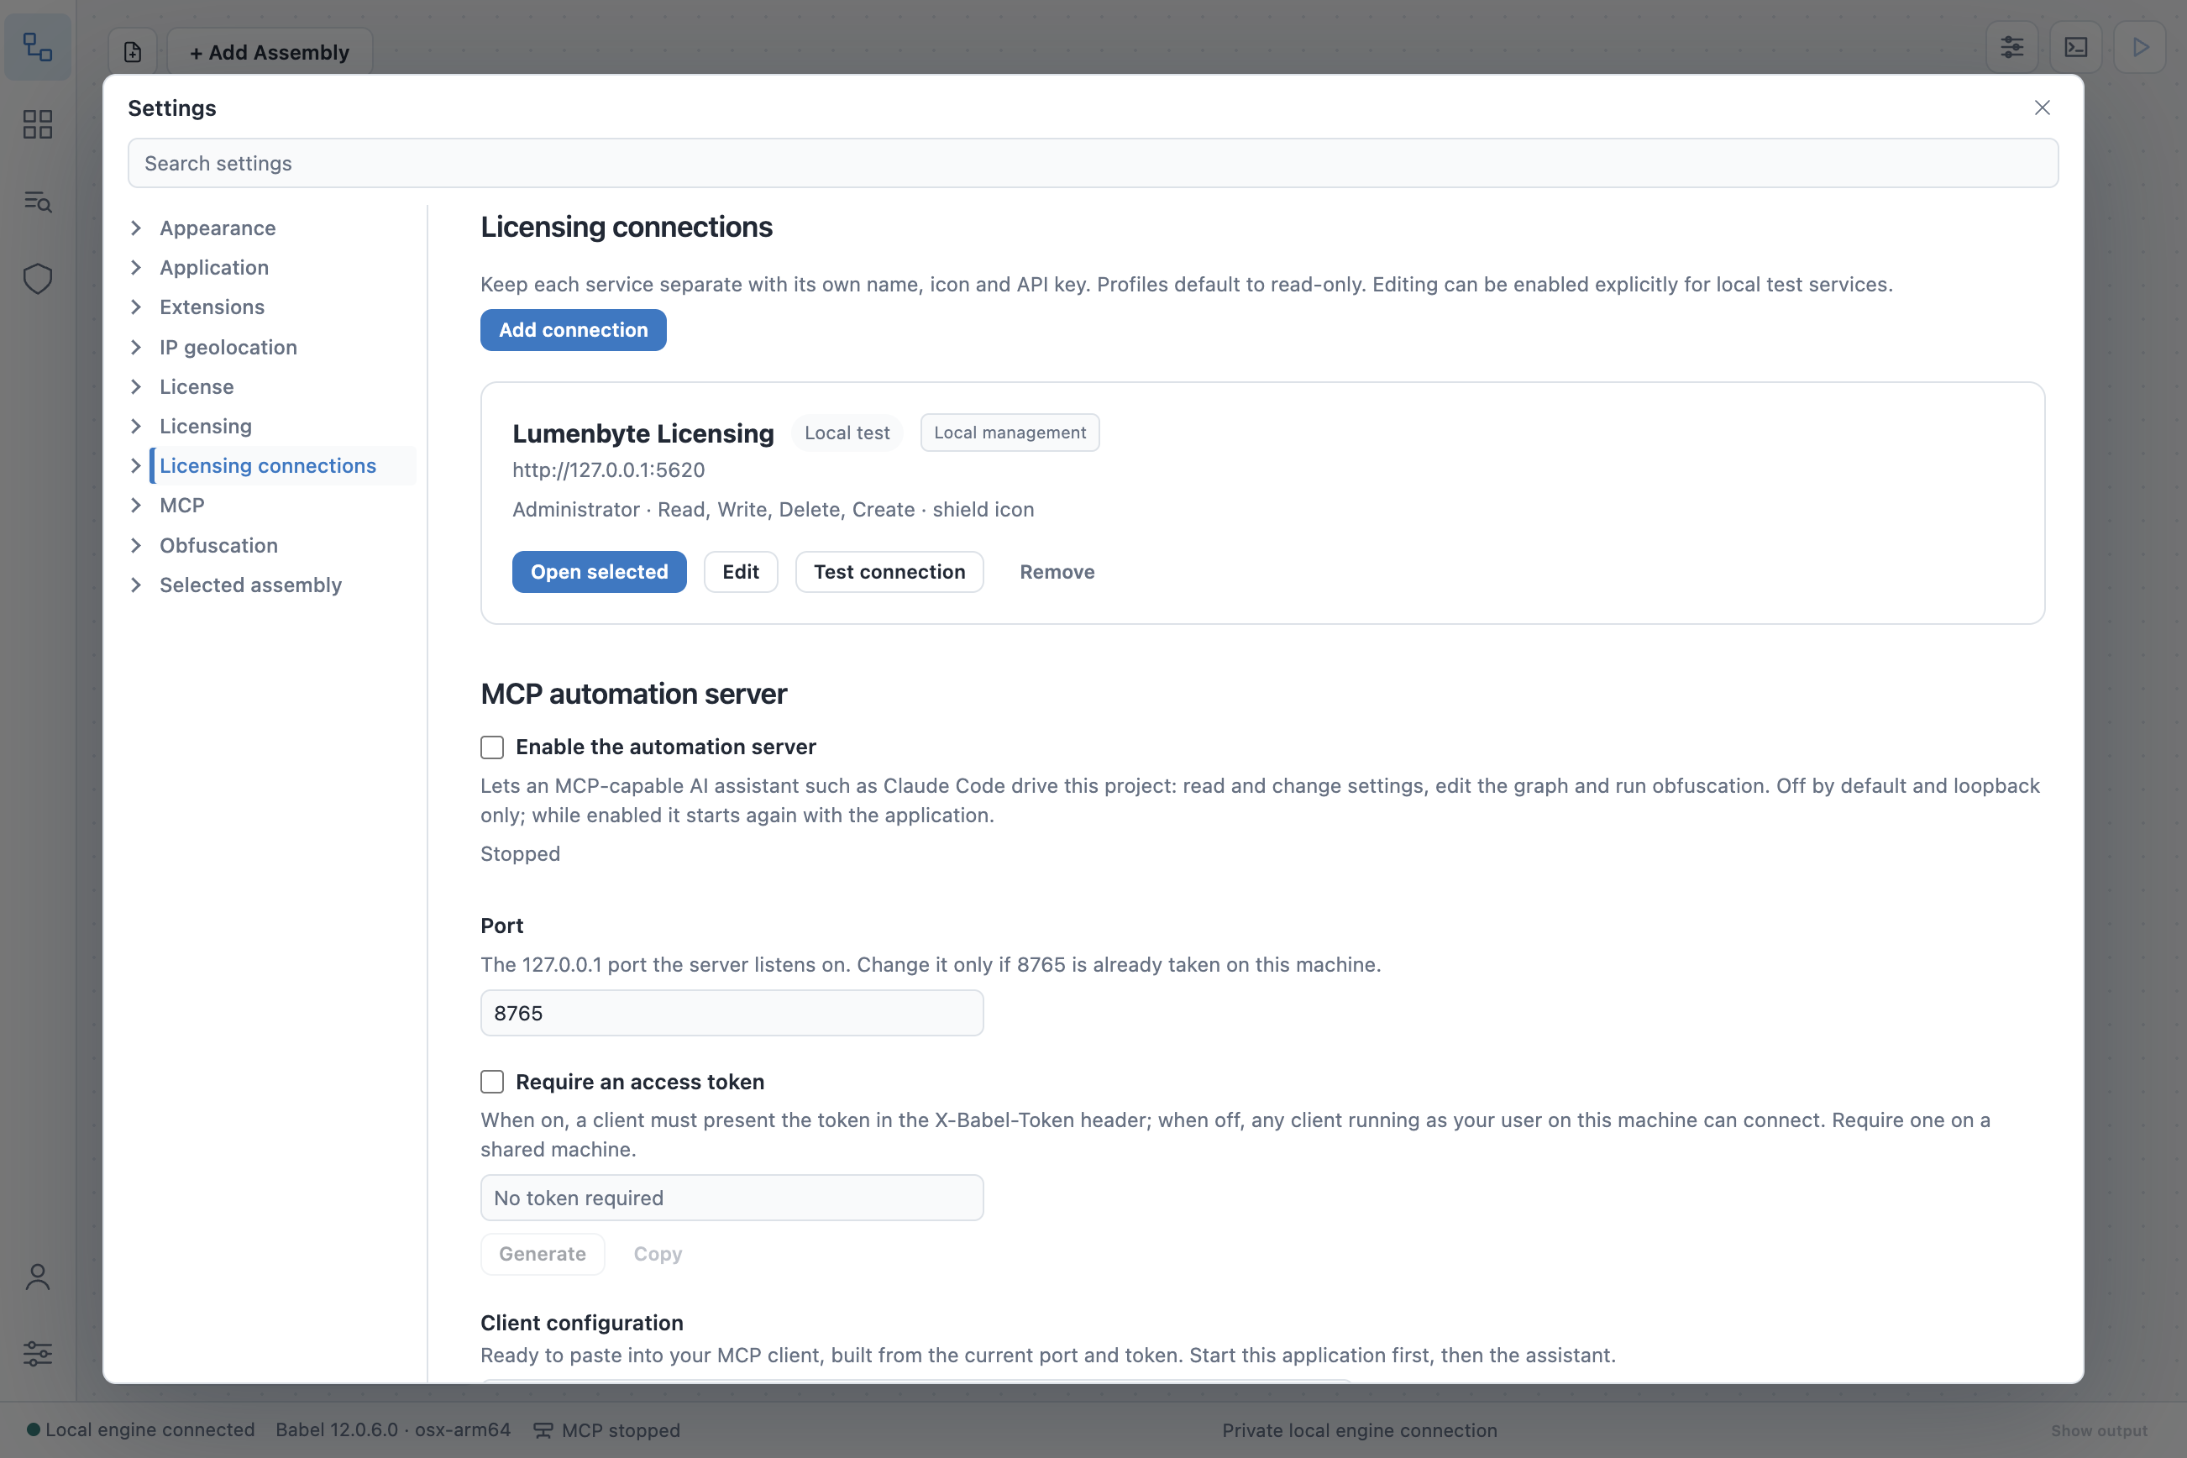Click the MCP stopped status icon
2187x1458 pixels.
click(542, 1430)
